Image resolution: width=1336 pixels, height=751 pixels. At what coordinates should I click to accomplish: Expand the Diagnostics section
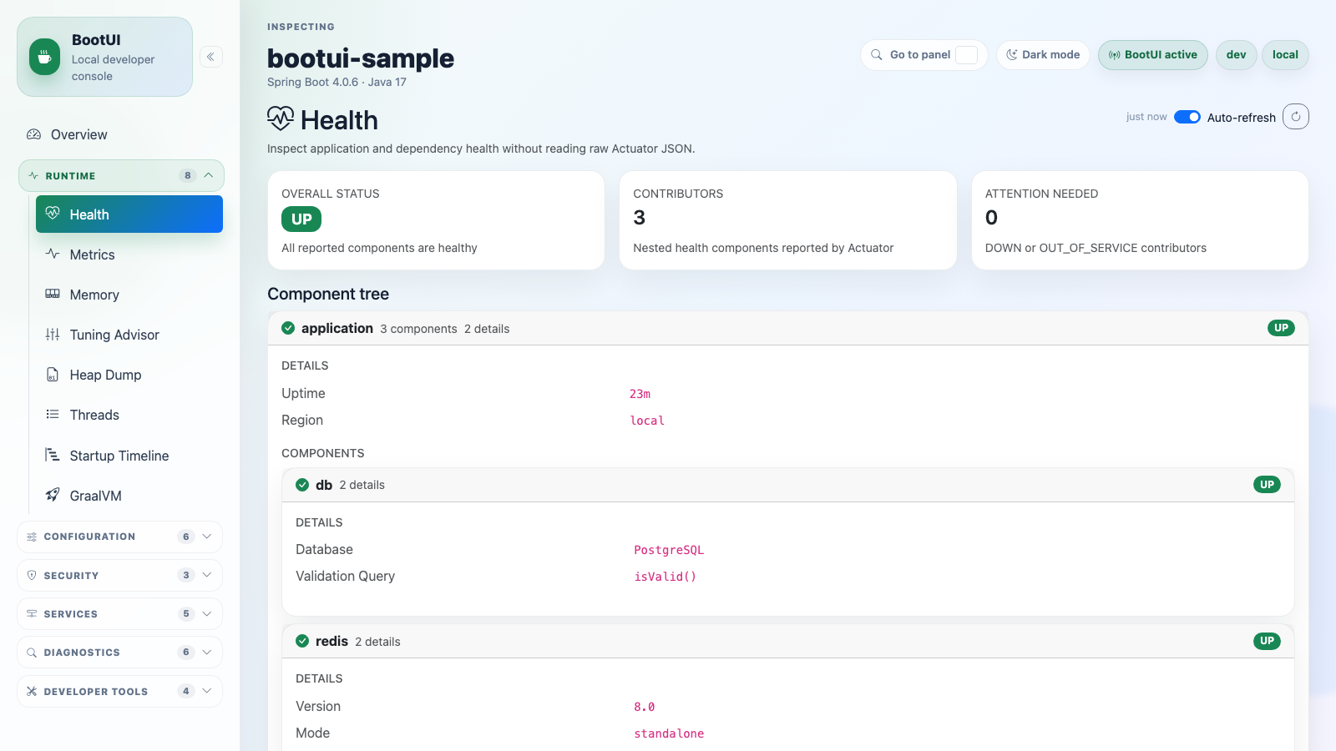(119, 653)
